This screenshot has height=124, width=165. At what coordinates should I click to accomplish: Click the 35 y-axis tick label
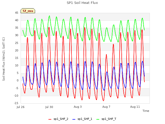coord(16,28)
